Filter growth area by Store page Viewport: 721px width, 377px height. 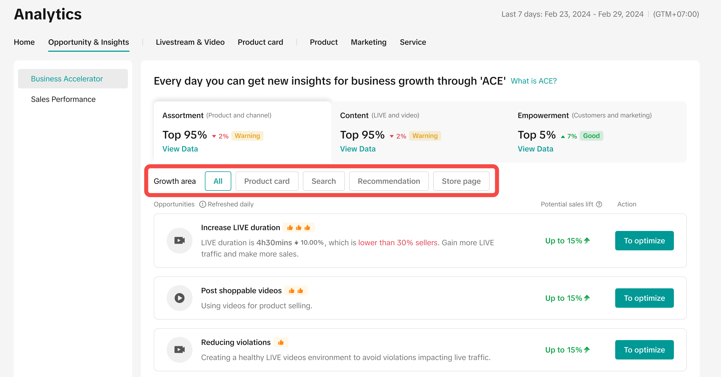tap(461, 181)
